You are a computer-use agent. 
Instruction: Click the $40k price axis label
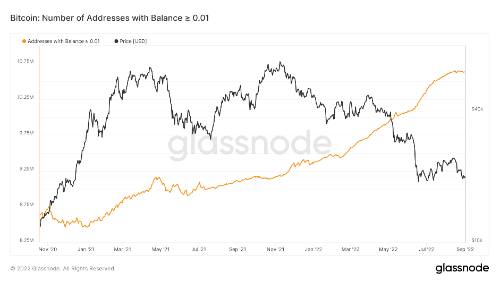(x=477, y=109)
